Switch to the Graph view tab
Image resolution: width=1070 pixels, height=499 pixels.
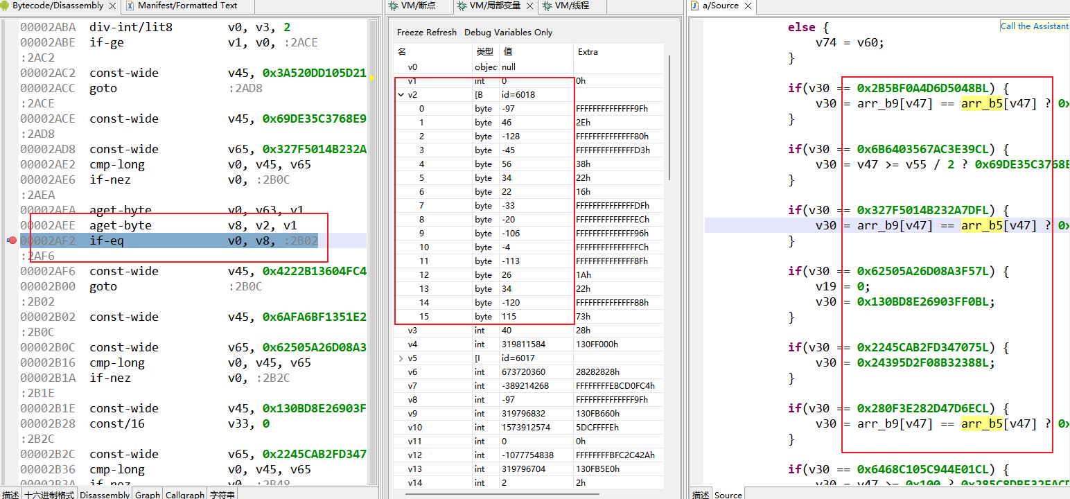[147, 494]
